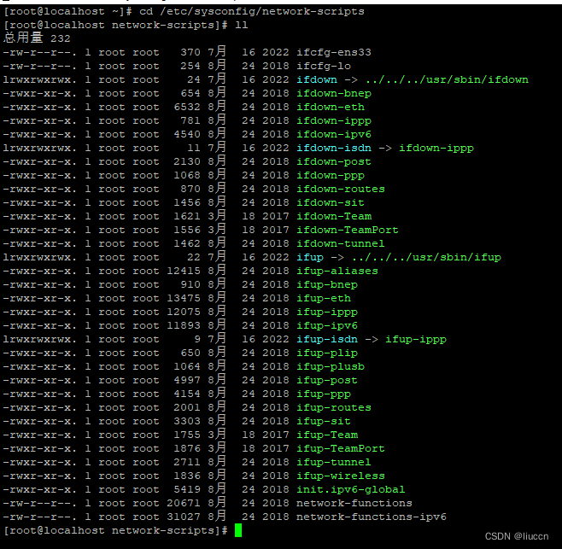This screenshot has width=562, height=549.
Task: Click the ifup-plip script name
Action: (x=327, y=353)
